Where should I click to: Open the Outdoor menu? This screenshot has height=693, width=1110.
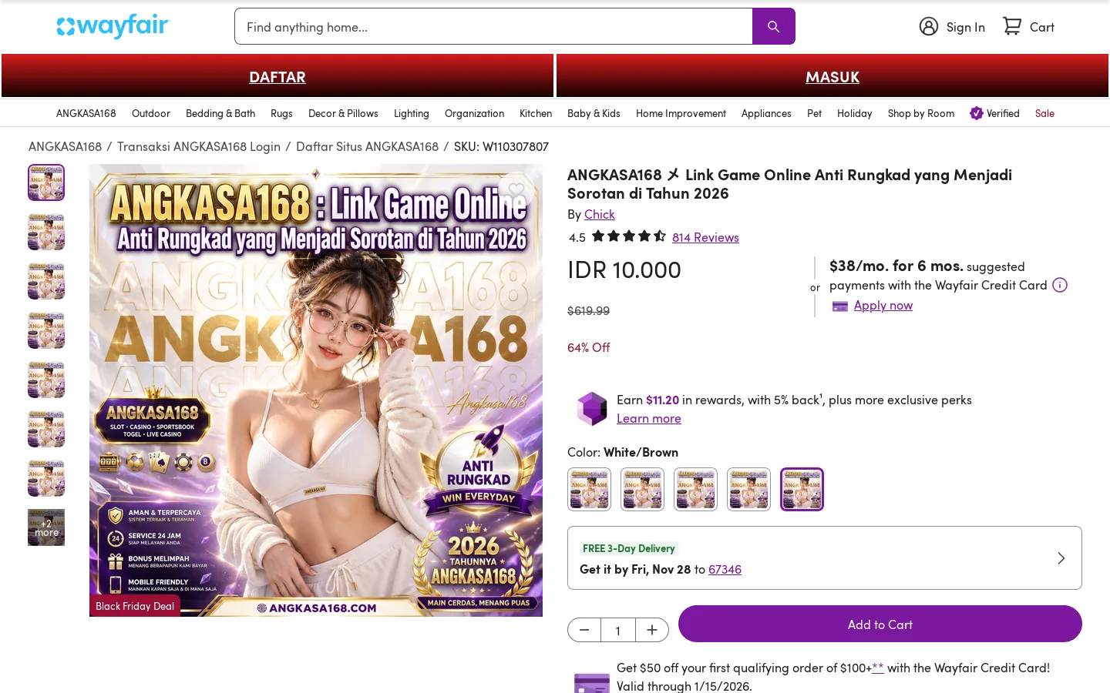click(151, 113)
